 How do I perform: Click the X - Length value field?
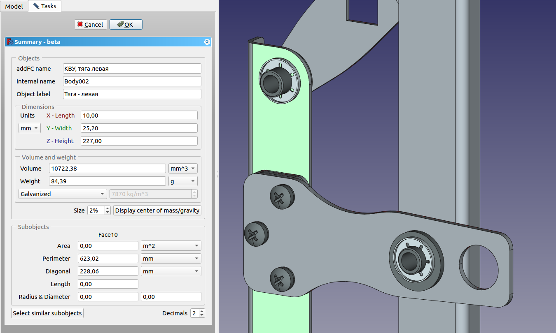[139, 116]
